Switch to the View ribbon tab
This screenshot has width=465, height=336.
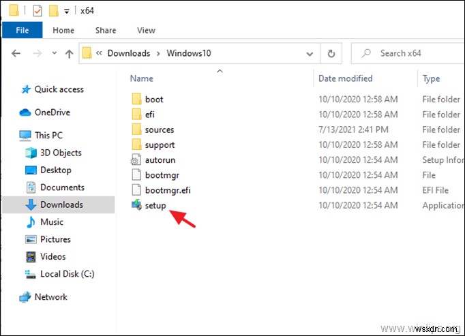click(x=146, y=30)
